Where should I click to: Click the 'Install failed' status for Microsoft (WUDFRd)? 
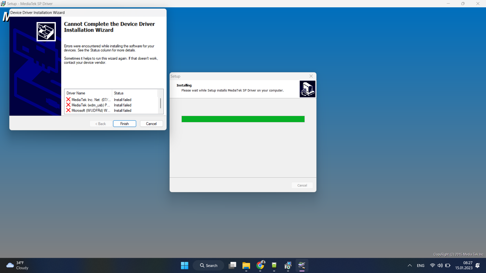point(123,110)
